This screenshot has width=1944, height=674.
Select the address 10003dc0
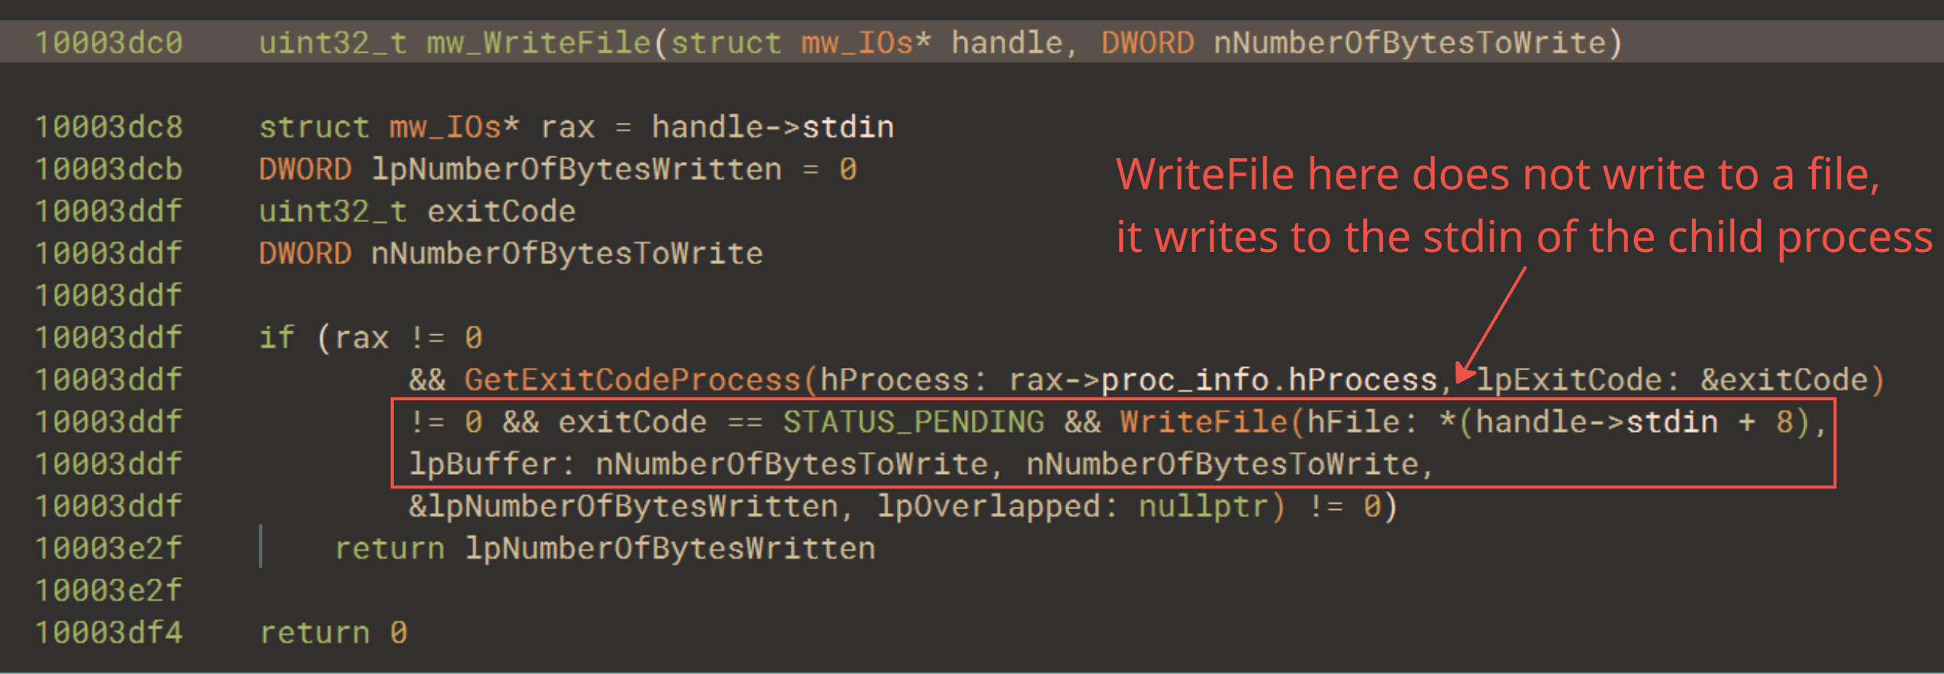coord(109,43)
